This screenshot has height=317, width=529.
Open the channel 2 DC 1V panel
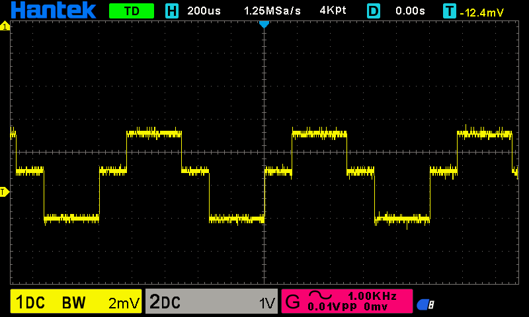click(212, 302)
